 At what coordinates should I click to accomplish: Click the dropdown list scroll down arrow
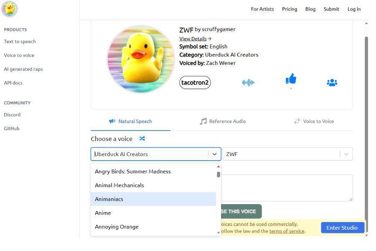218,233
